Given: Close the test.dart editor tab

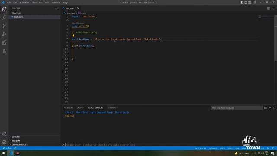Looking at the screenshot, I should 78,8.
